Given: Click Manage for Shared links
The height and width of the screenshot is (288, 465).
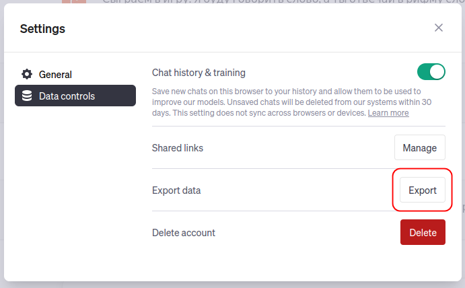Looking at the screenshot, I should point(420,147).
